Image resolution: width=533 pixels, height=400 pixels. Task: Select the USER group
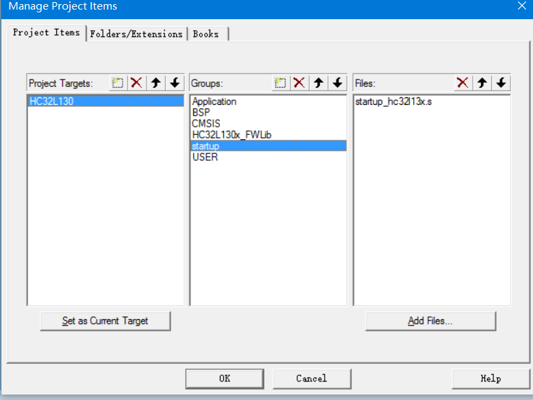tap(269, 157)
